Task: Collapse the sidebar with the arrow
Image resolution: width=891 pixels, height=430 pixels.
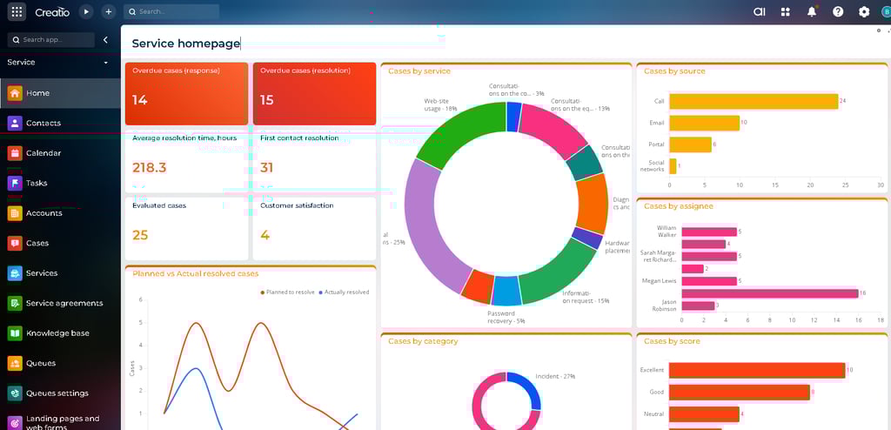Action: click(x=105, y=40)
